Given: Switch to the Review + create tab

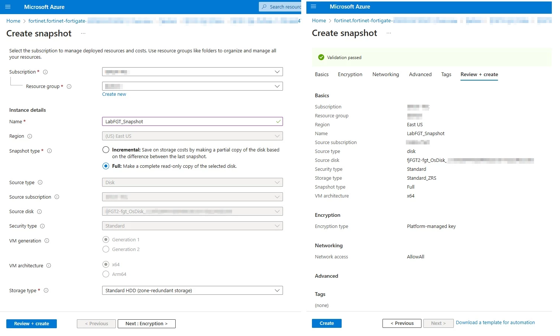Looking at the screenshot, I should pos(479,74).
